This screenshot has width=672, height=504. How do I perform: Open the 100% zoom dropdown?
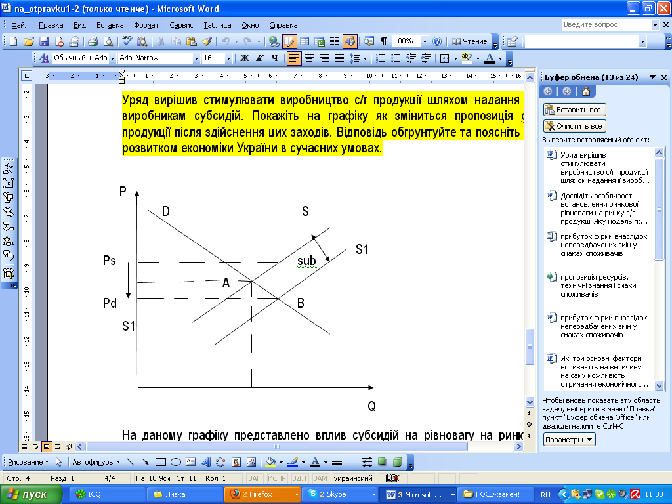pos(425,41)
